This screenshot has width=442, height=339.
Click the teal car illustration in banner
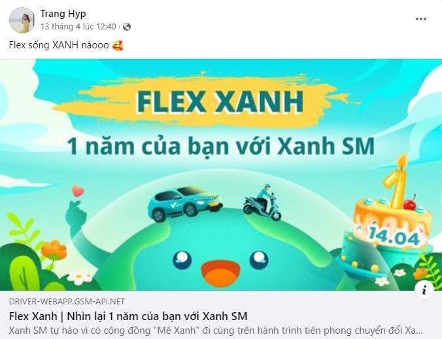pyautogui.click(x=185, y=204)
